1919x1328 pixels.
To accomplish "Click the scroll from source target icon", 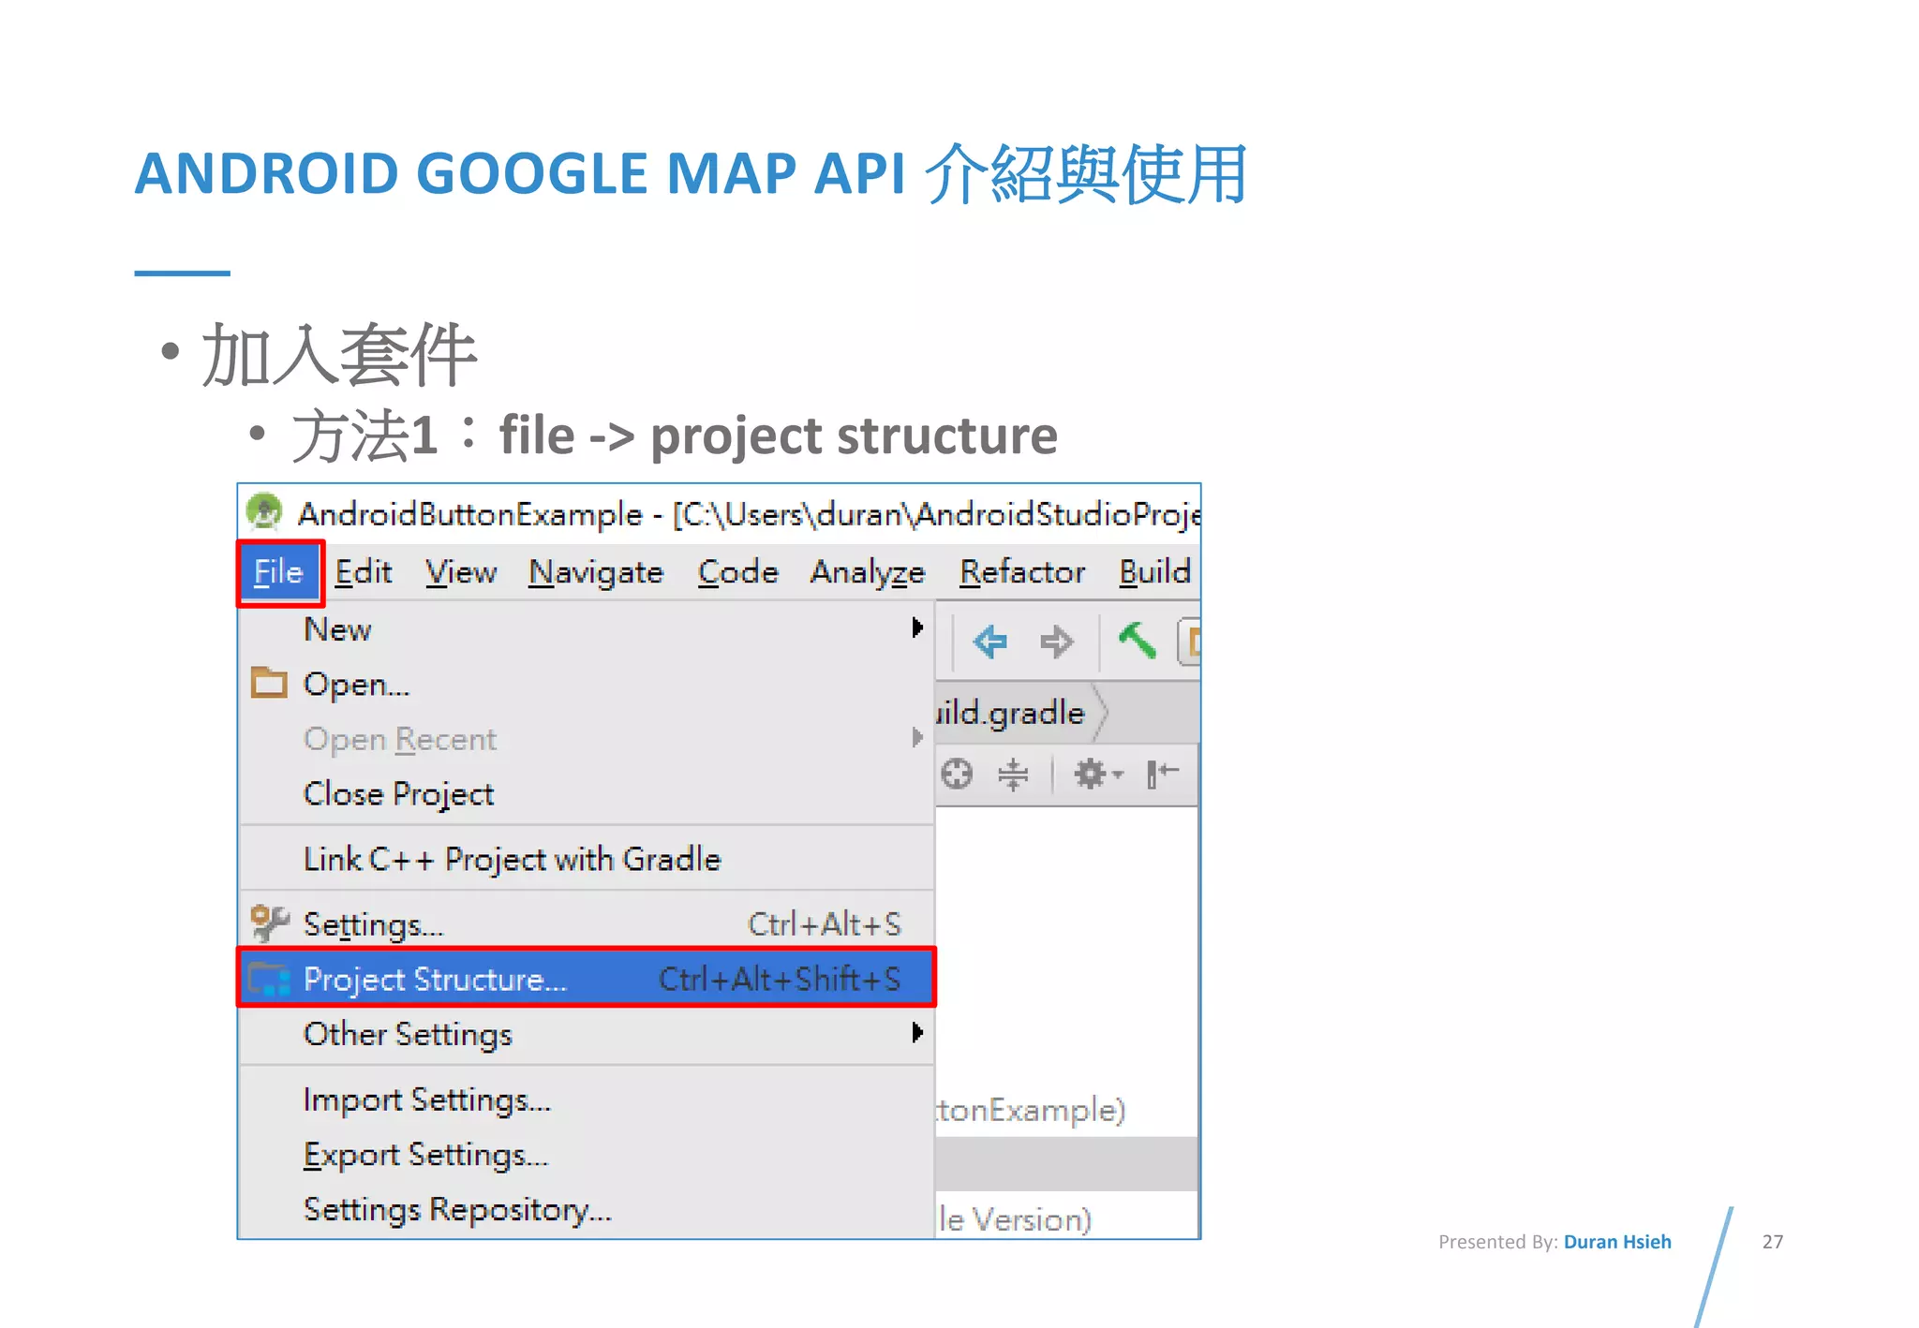I will 957,774.
